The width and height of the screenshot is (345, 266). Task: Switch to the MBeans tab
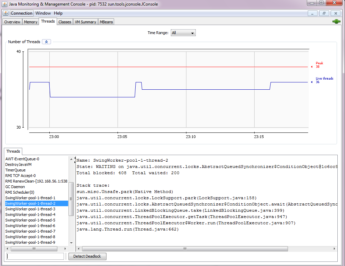[x=106, y=21]
